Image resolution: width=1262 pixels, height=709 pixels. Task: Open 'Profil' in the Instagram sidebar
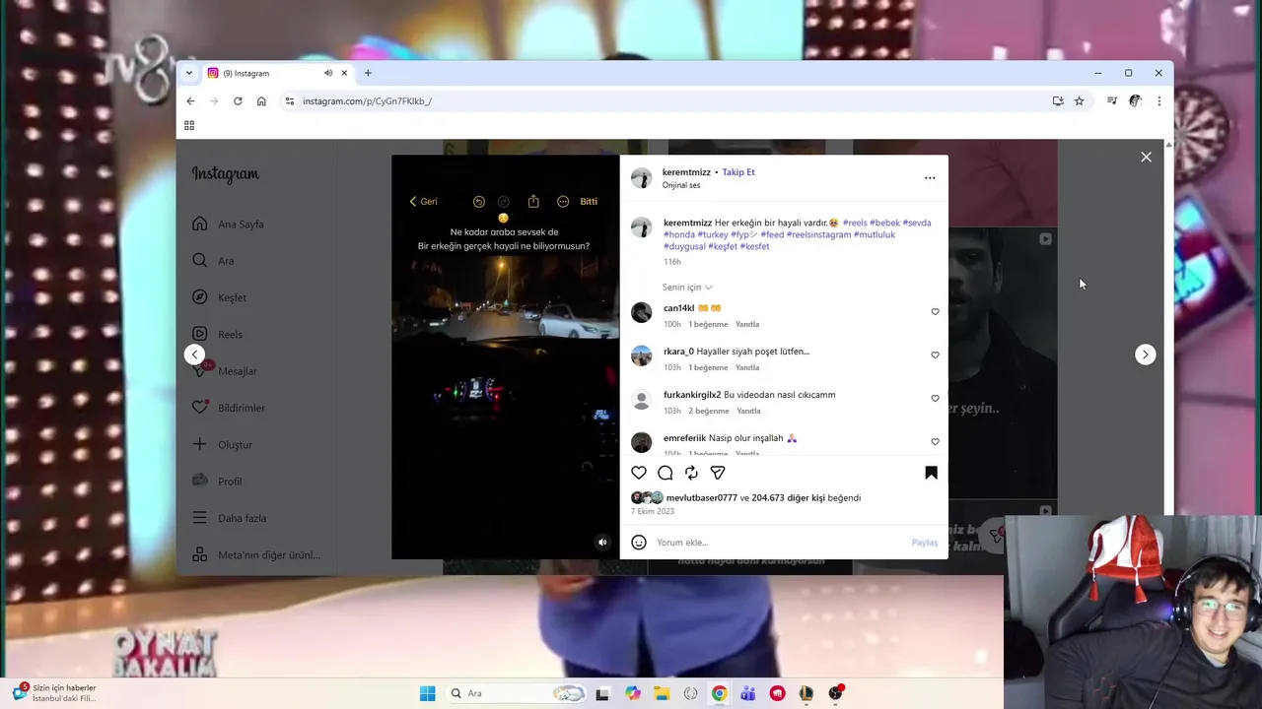218,482
